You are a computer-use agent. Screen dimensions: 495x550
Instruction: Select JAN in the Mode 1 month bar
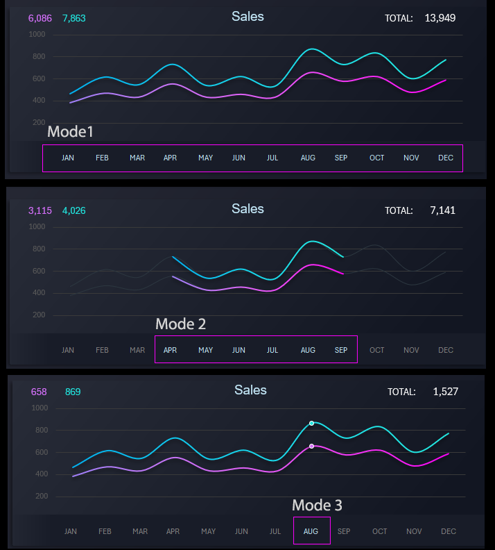click(68, 158)
